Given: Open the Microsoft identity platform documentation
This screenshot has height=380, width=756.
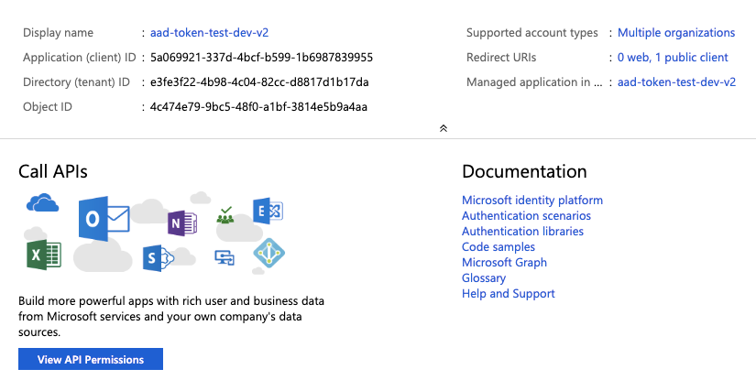Looking at the screenshot, I should (531, 201).
